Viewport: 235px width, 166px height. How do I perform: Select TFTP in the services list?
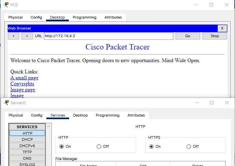(x=27, y=152)
